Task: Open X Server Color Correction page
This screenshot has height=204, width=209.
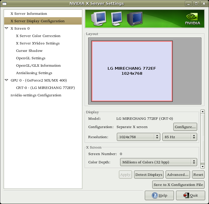Action: pos(43,36)
